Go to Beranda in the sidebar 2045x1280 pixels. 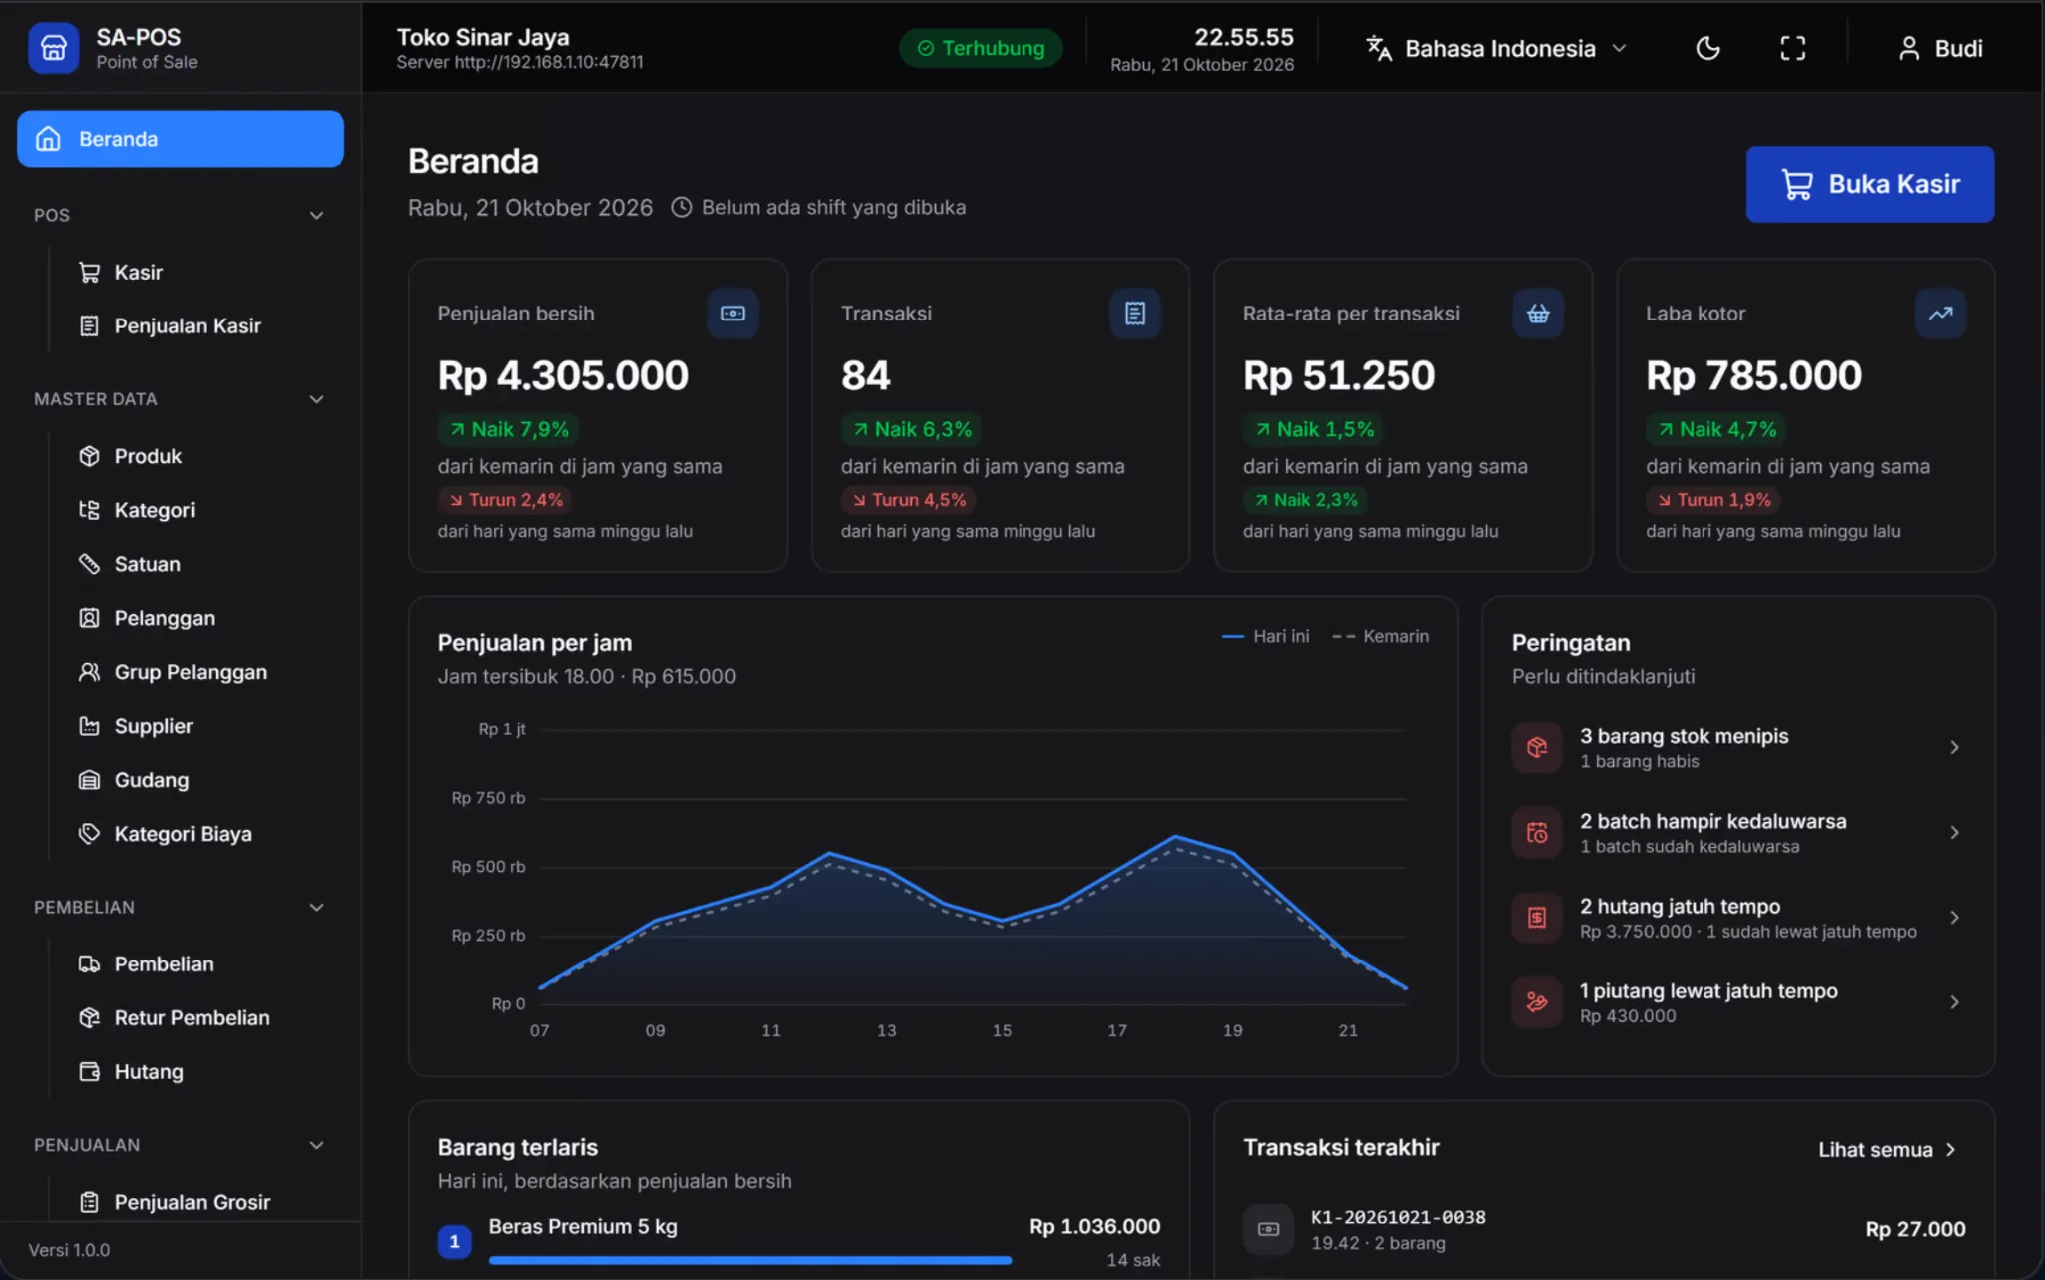click(181, 139)
